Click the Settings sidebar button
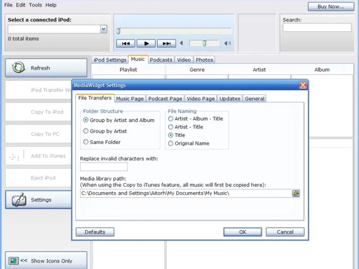Image resolution: width=359 pixels, height=269 pixels. [39, 200]
